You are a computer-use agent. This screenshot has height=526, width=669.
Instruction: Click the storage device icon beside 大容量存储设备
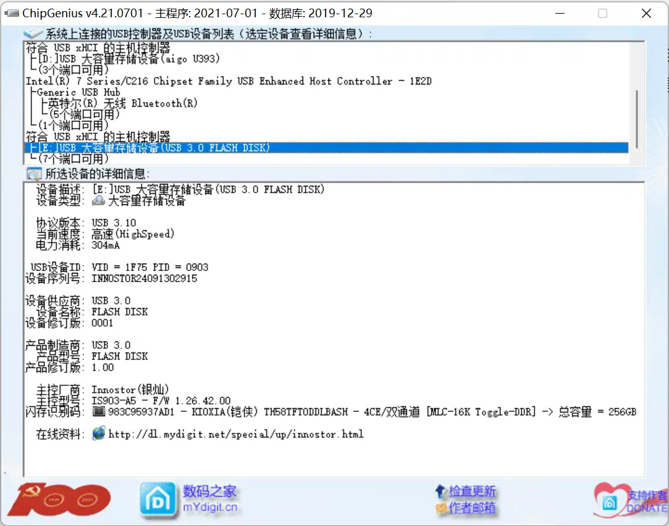(x=99, y=201)
